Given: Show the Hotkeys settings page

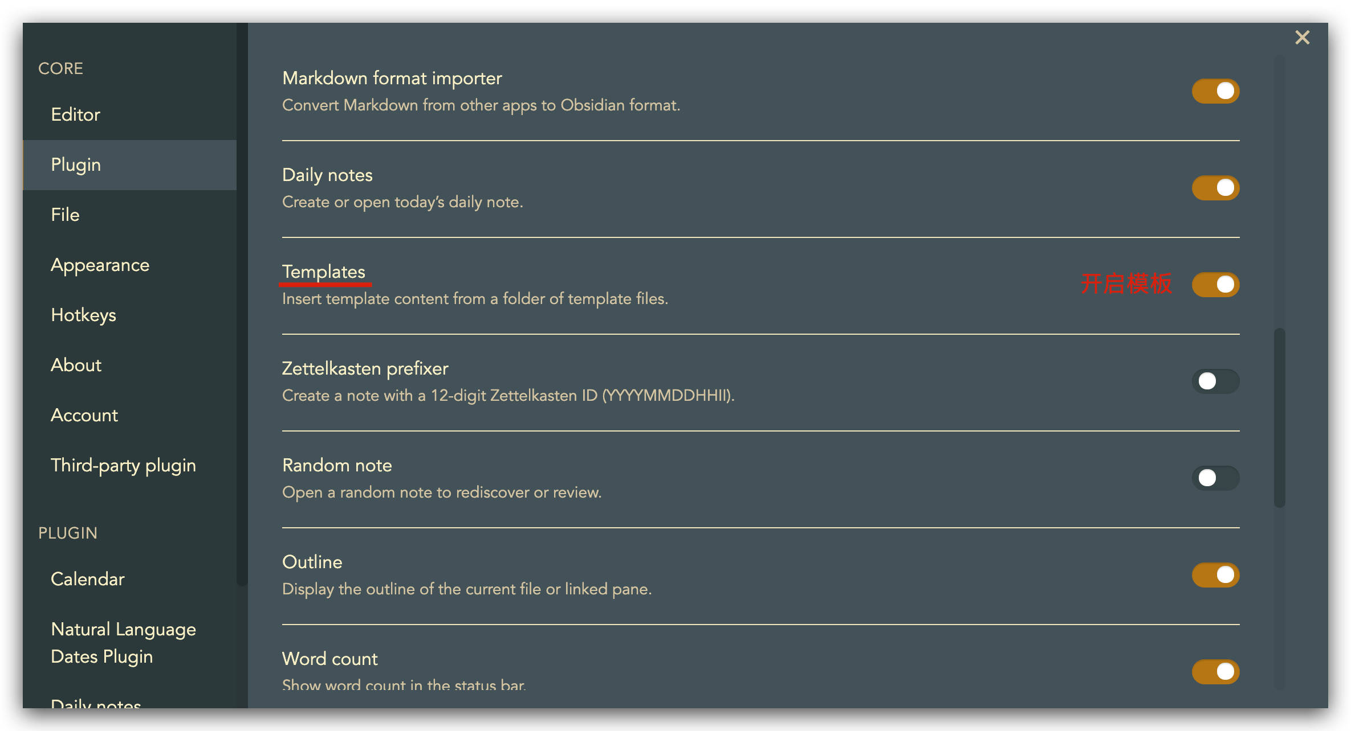Looking at the screenshot, I should tap(83, 315).
